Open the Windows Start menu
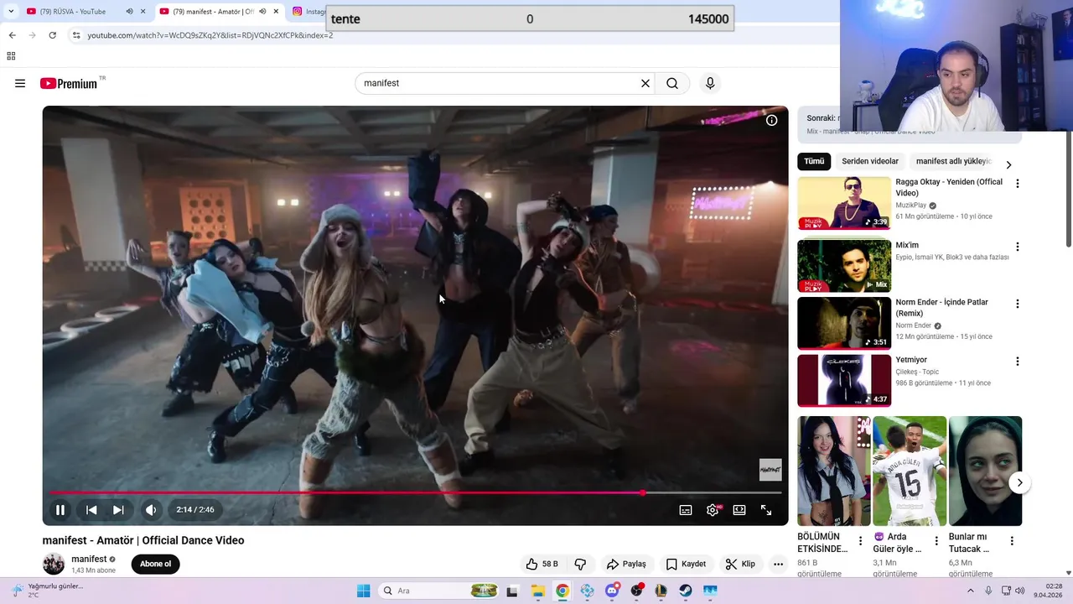1073x604 pixels. [x=363, y=591]
